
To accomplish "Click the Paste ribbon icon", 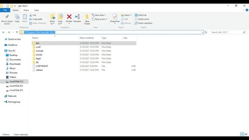I will (x=25, y=17).
